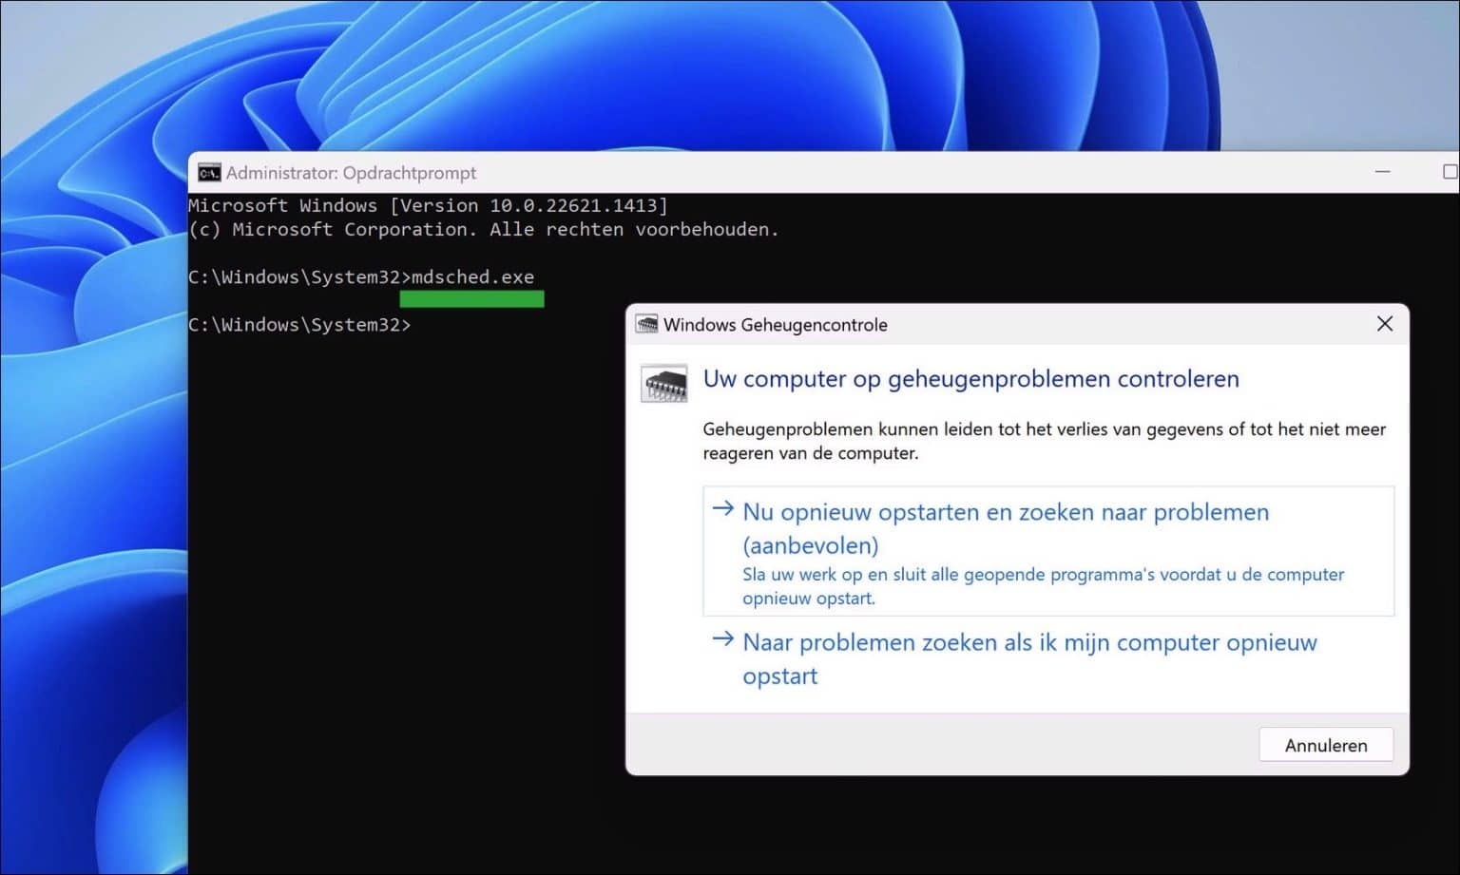Click the '(aanbevolen)' label in the first option
This screenshot has height=875, width=1460.
(x=810, y=545)
